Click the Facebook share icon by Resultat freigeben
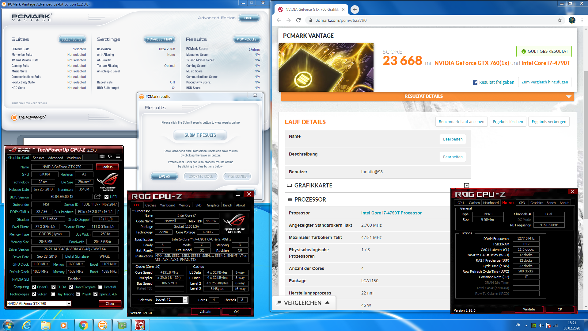Screen dimensions: 588x331 click(475, 83)
